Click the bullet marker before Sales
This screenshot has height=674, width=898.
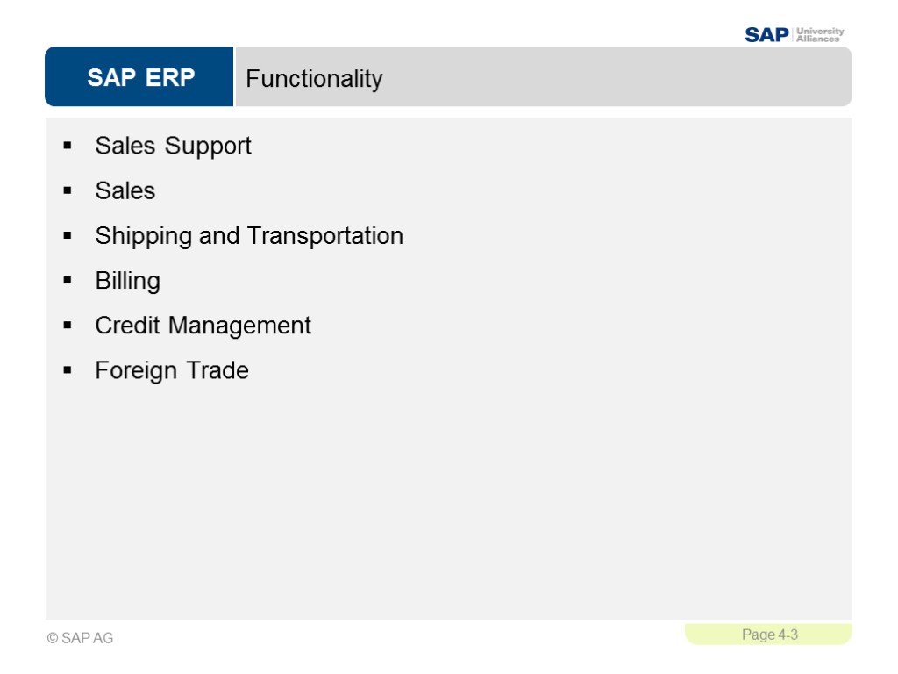coord(68,190)
